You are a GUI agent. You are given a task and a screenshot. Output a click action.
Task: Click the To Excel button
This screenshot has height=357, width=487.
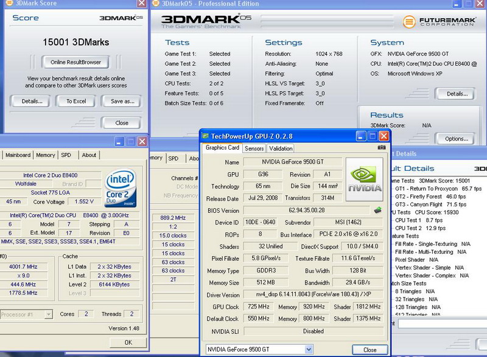76,101
